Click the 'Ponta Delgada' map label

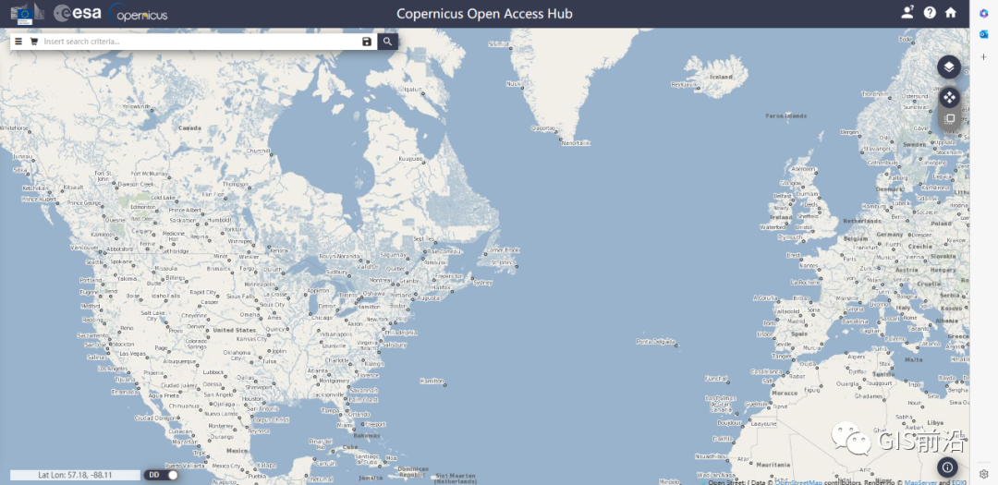tap(655, 342)
